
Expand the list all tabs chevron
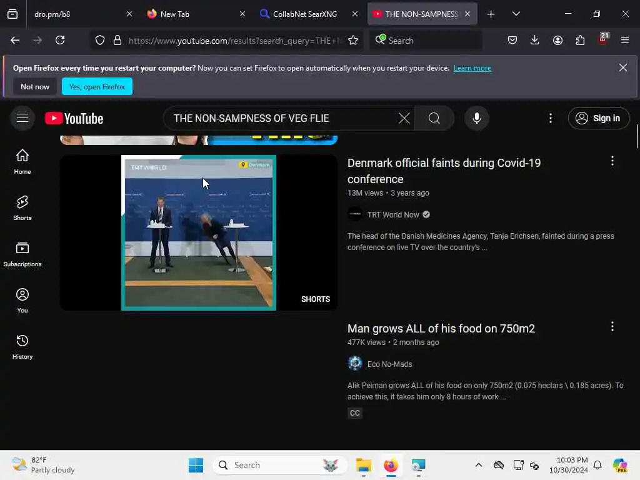[516, 14]
